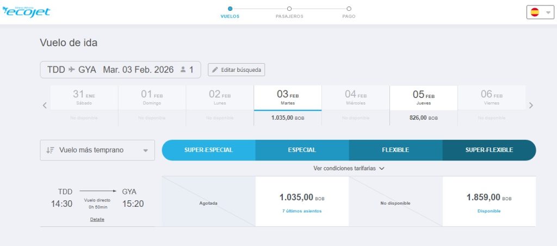Open the flight Detalle link

(x=97, y=219)
